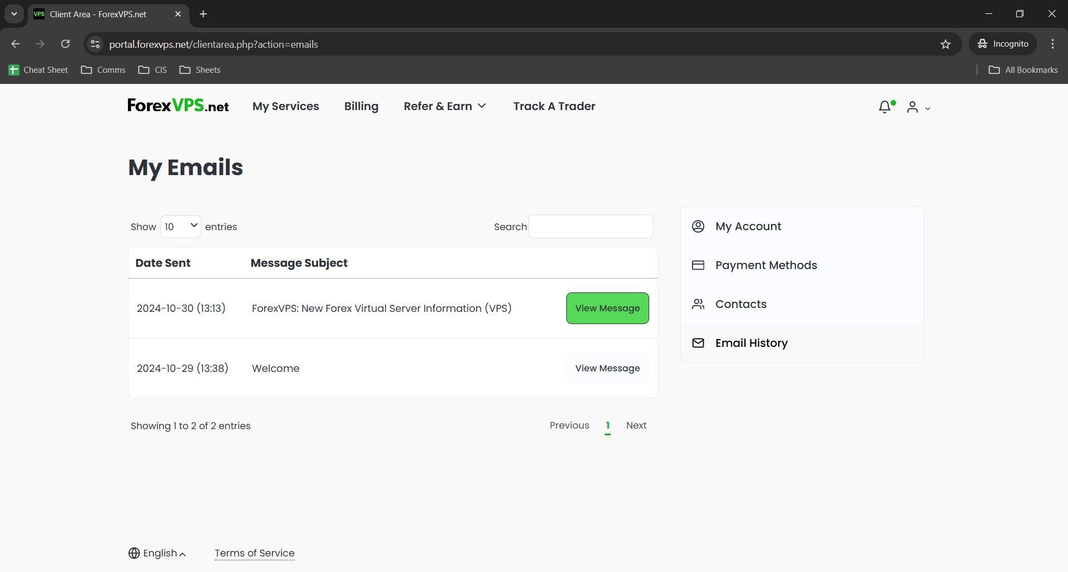1068x572 pixels.
Task: Open a new browser tab
Action: (x=203, y=14)
